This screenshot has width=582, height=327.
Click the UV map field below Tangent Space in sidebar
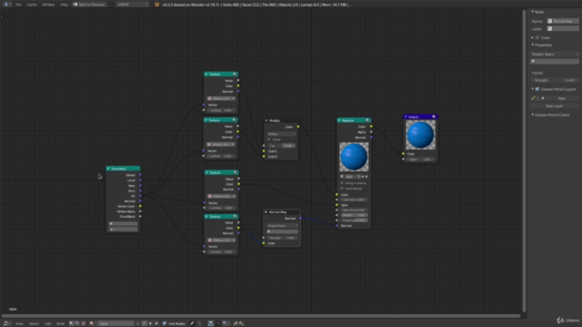point(555,61)
